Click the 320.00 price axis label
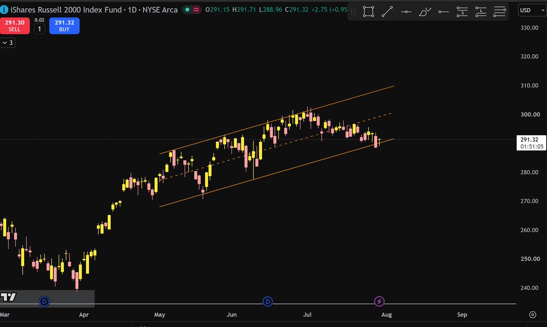This screenshot has height=327, width=547. click(531, 57)
